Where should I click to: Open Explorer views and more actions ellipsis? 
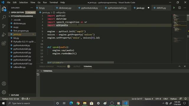click(x=32, y=8)
